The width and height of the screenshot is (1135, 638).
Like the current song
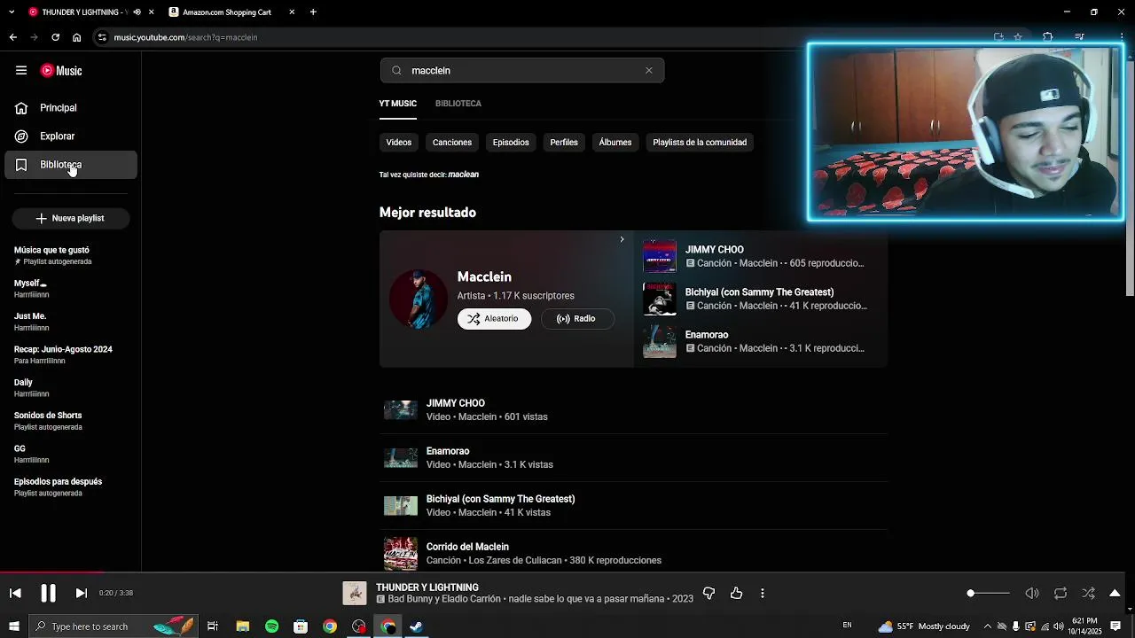pos(737,593)
